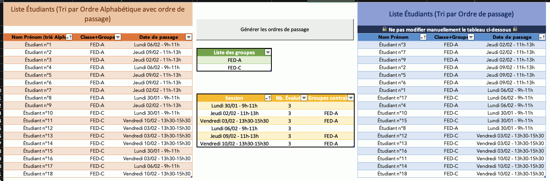Screen dimensions: 550x181
Task: Expand the "Date de passage" filter in the orange table
Action: 189,37
